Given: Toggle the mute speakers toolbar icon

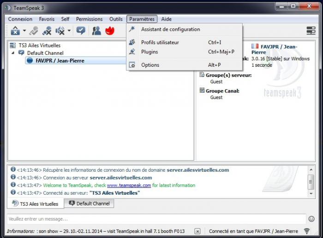Looking at the screenshot, I should pyautogui.click(x=60, y=31).
